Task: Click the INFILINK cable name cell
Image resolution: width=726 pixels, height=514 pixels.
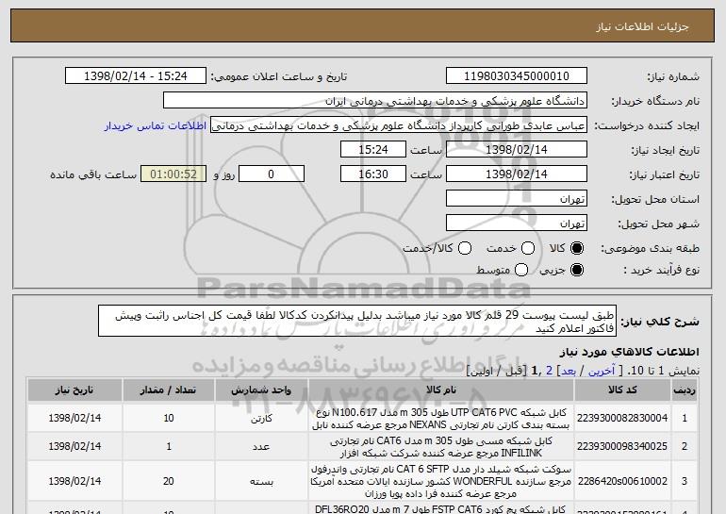Action: (441, 446)
